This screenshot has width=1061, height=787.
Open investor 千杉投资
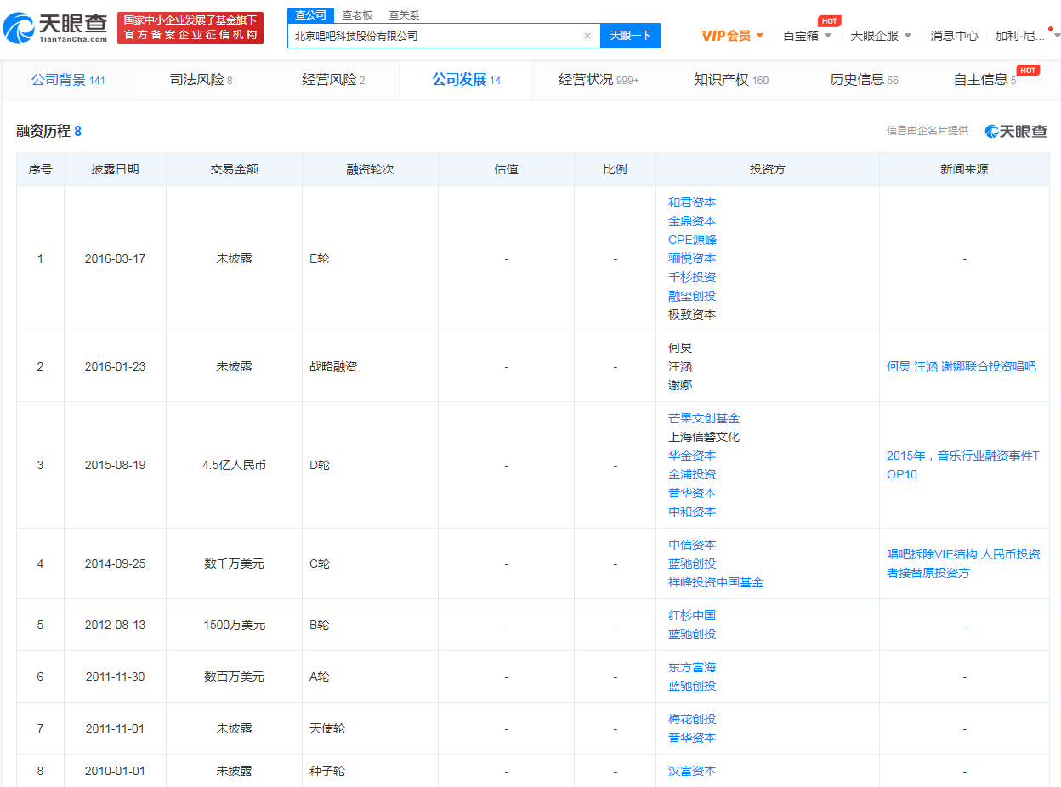pyautogui.click(x=692, y=277)
